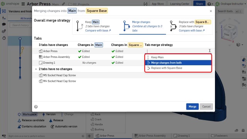This screenshot has width=247, height=139.
Task: Expand Onshape Instructor account menu
Action: (x=231, y=4)
